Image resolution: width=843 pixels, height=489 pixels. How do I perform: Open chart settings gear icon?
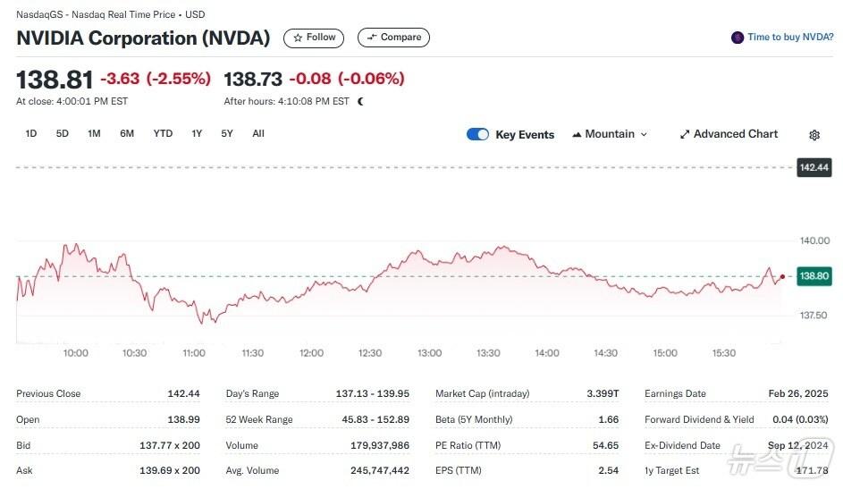pos(813,135)
